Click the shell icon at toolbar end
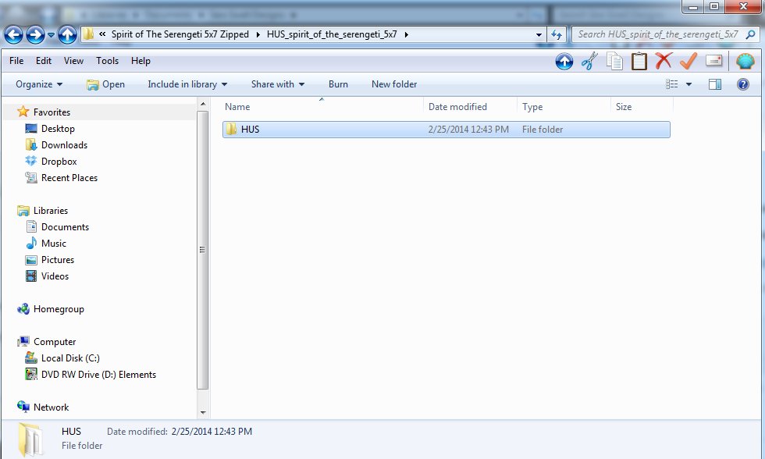 coord(745,62)
